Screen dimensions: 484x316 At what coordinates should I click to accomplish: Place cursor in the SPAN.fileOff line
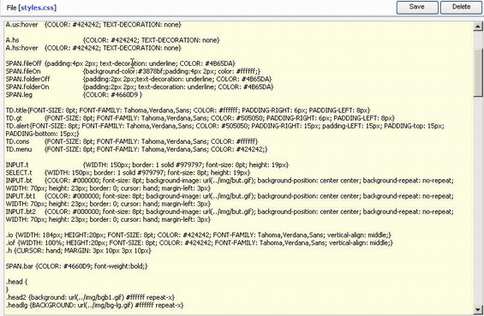[x=121, y=63]
